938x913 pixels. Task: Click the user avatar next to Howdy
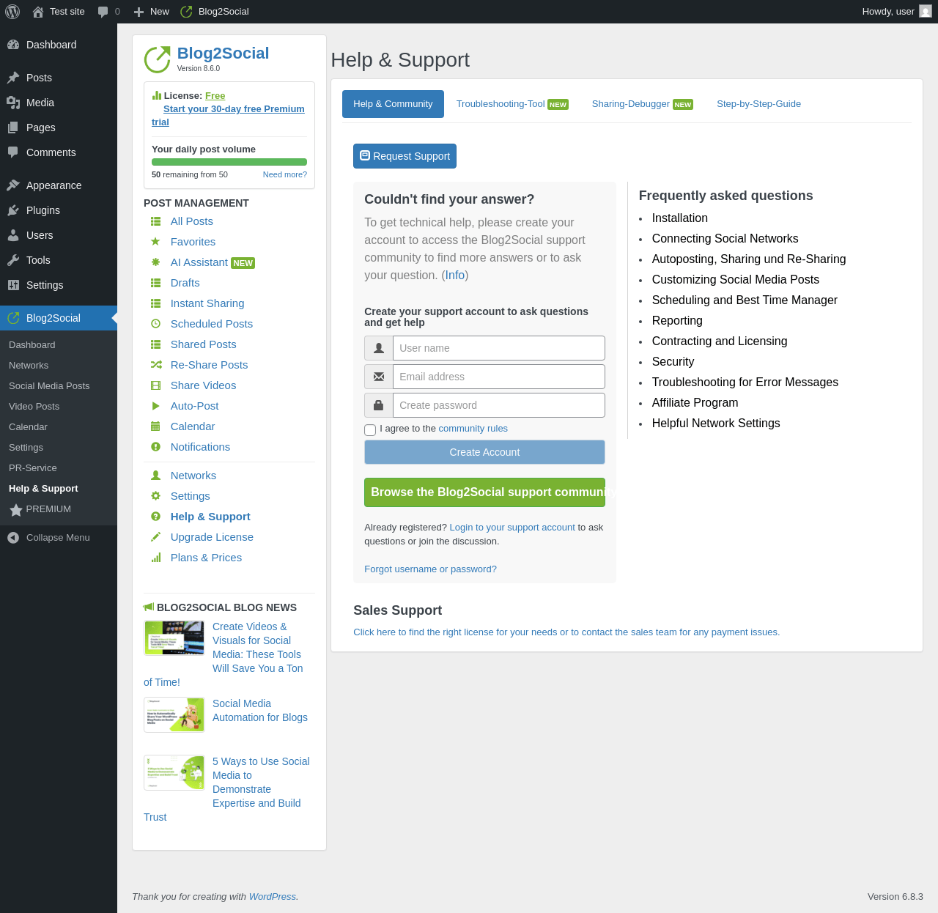click(x=926, y=12)
